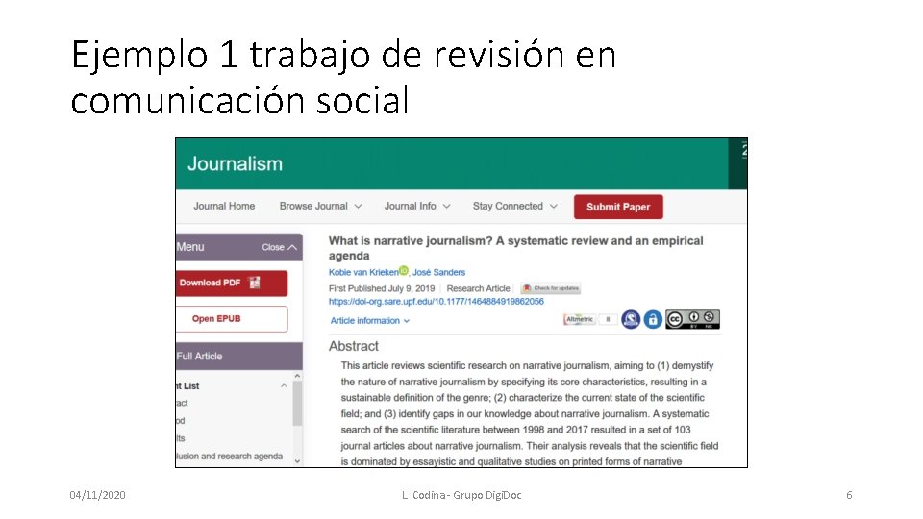923x519 pixels.
Task: Select the Full Article section header
Action: tap(239, 356)
